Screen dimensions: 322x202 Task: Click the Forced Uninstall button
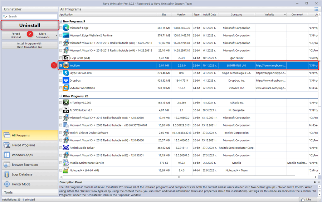click(x=16, y=35)
